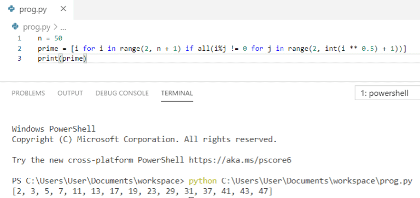Screen dimensions: 420x198
Task: Click prog.py in the breadcrumb path
Action: [37, 27]
